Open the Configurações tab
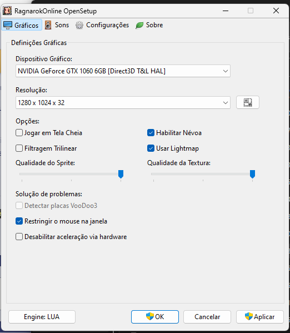Screen dimensions: 290x333 click(102, 25)
